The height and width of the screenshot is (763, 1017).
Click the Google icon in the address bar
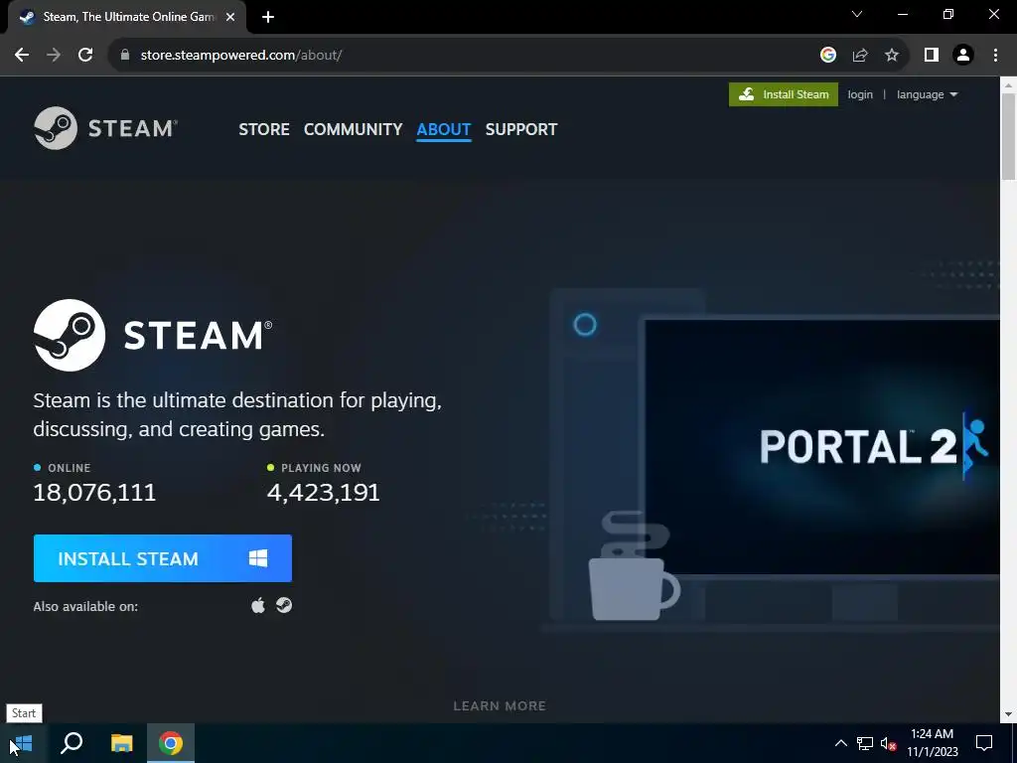(827, 56)
